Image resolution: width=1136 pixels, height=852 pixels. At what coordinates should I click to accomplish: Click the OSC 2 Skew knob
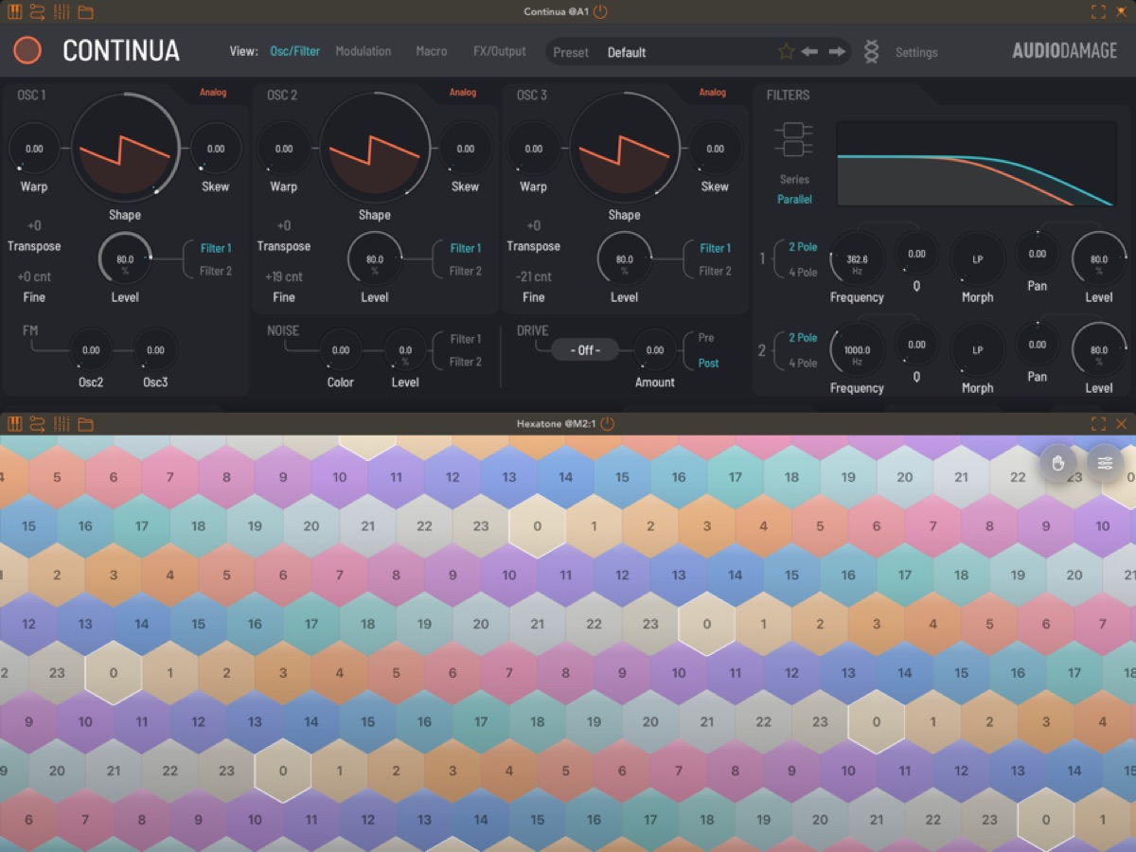(x=466, y=149)
